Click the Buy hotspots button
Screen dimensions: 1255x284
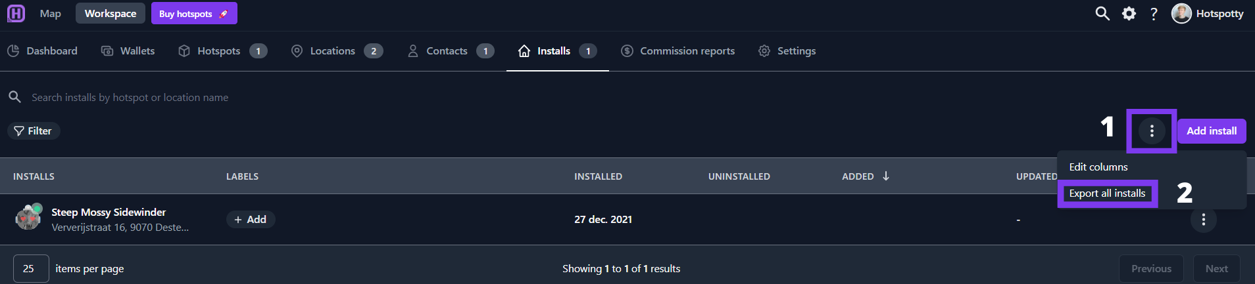(194, 14)
